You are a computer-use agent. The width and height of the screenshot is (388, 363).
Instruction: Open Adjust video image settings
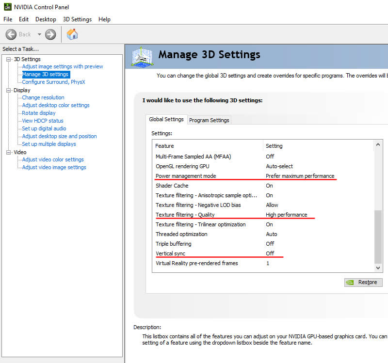pos(54,167)
